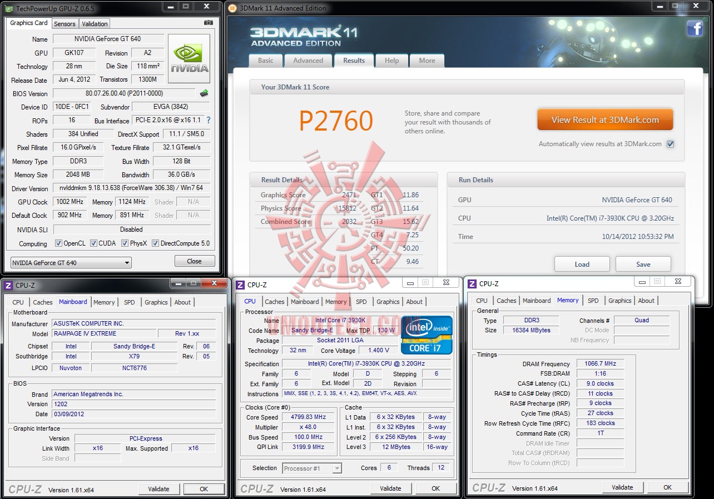714x499 pixels.
Task: Click Validate in CPU-Z Memory window
Action: pyautogui.click(x=622, y=487)
